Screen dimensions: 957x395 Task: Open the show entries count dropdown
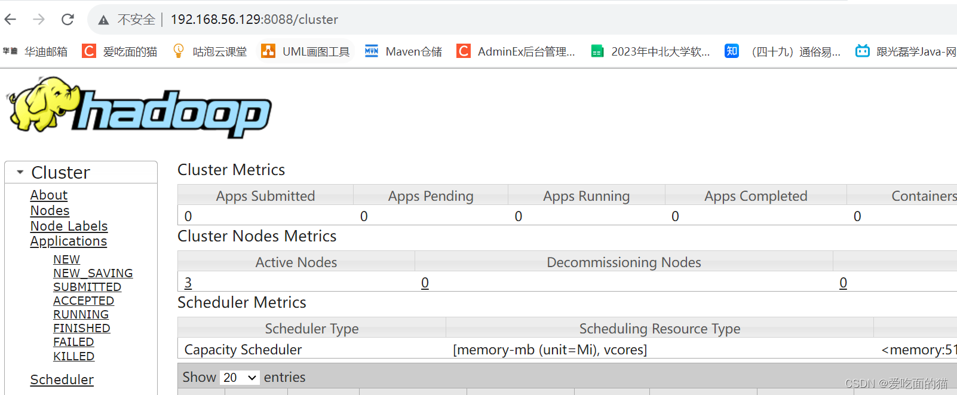pos(240,378)
